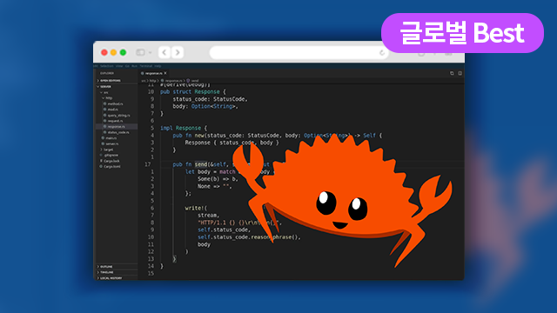Expand the OUTLINE panel
This screenshot has width=557, height=313.
(x=106, y=267)
